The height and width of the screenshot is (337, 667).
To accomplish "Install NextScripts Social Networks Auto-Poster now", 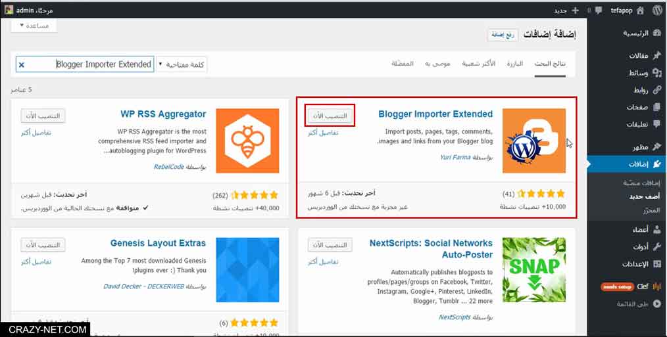I will click(330, 245).
